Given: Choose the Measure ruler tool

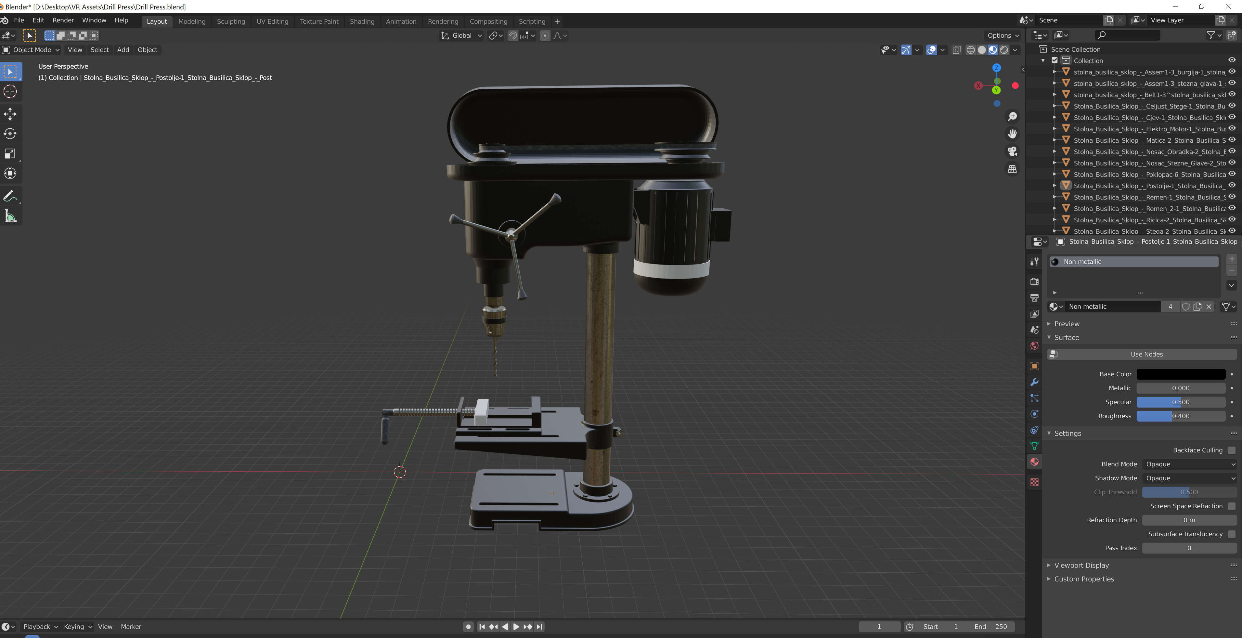Looking at the screenshot, I should click(x=10, y=216).
